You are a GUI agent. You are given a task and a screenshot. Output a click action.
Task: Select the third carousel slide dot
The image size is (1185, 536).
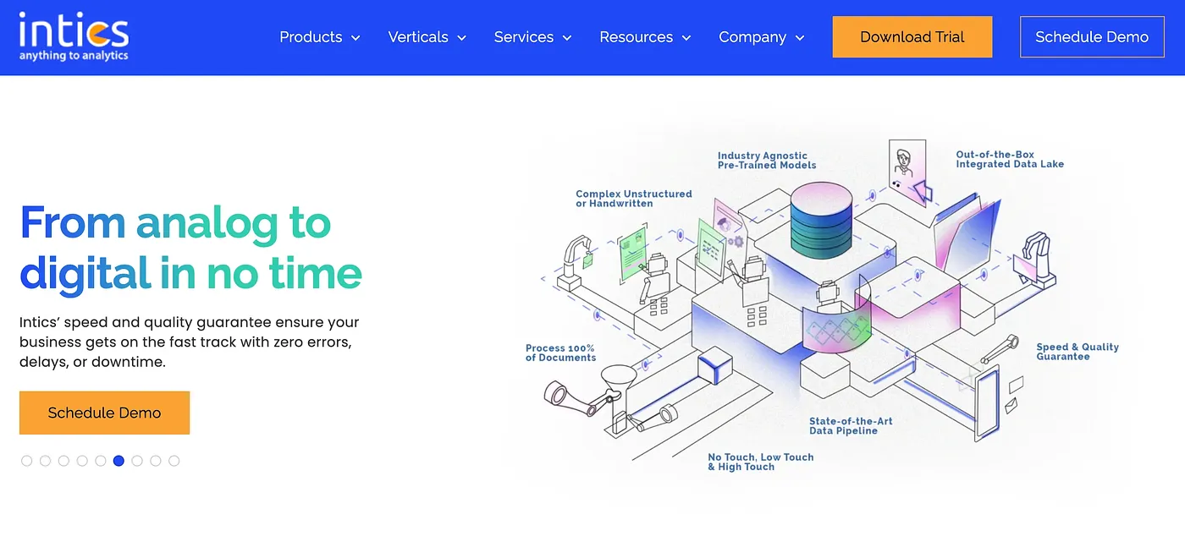click(x=63, y=461)
